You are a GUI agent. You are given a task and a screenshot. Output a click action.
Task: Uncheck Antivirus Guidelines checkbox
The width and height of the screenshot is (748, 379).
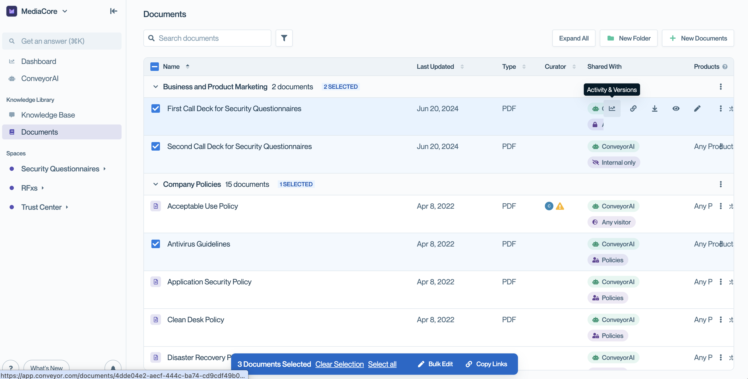click(x=156, y=244)
